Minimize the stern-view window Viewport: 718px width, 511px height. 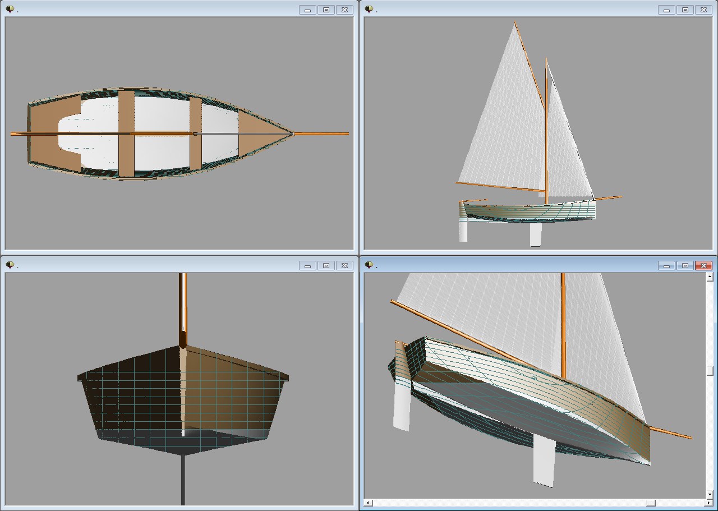click(307, 265)
